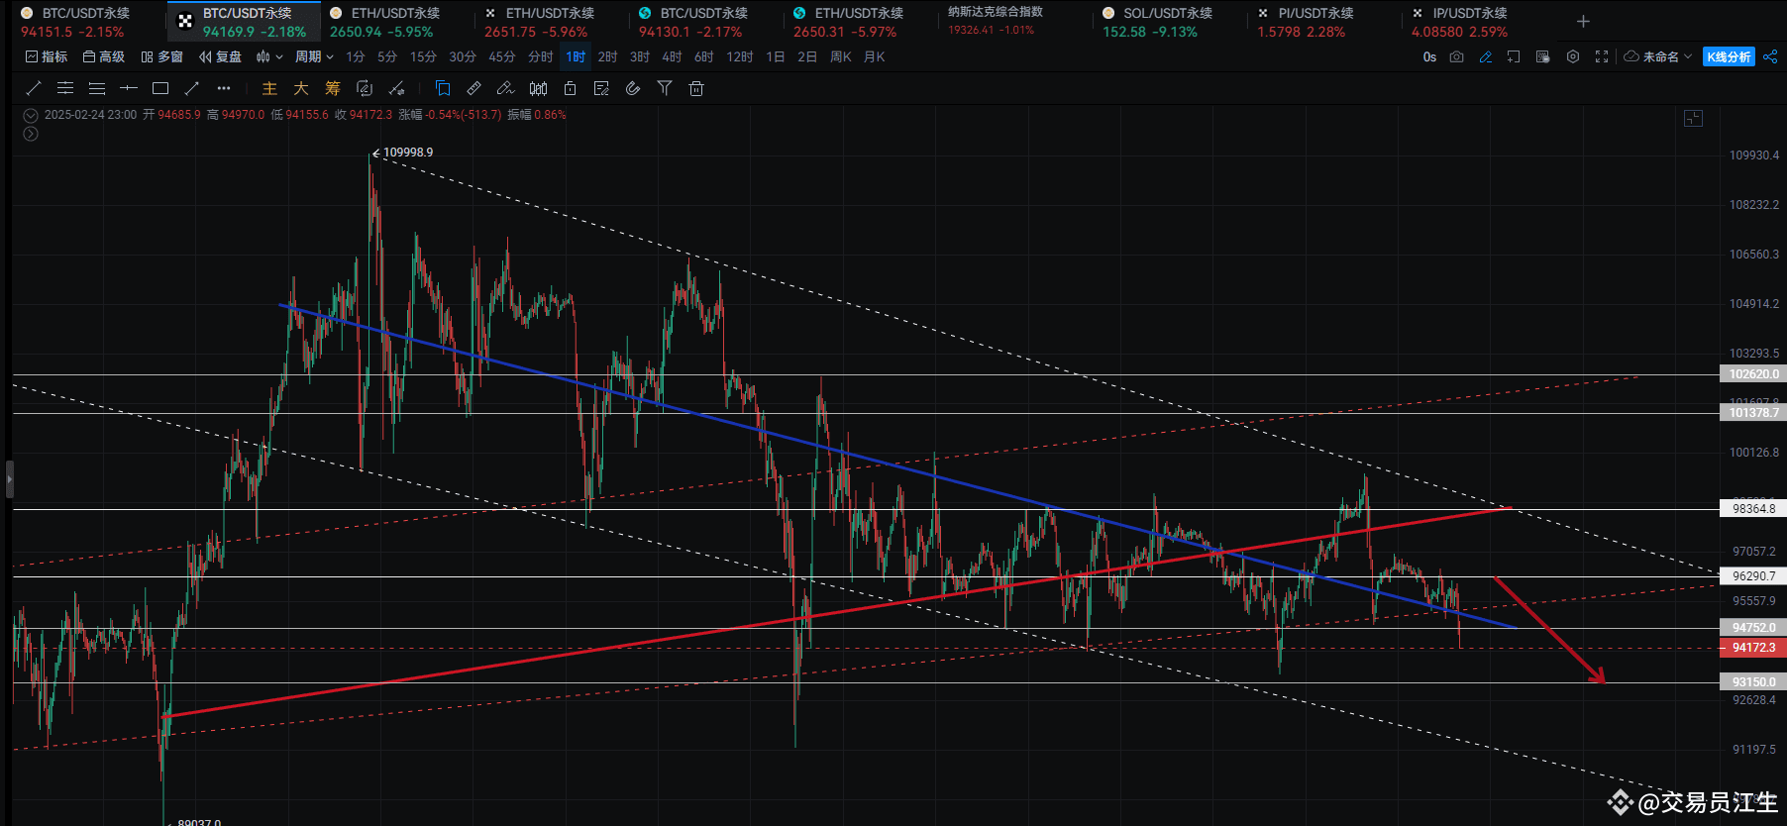Viewport: 1787px width, 826px height.
Task: Toggle the 大 (large orders) indicator
Action: [x=301, y=88]
